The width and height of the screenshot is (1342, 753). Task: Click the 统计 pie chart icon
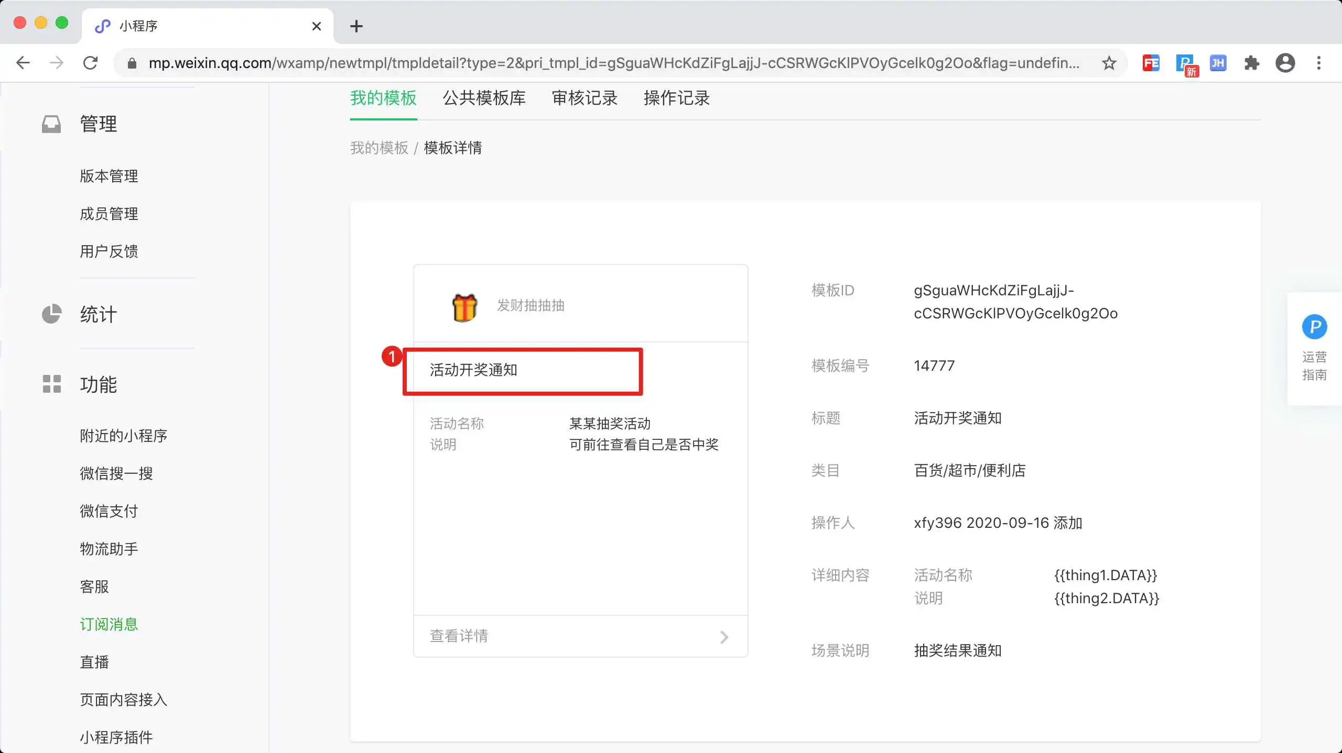click(x=51, y=314)
